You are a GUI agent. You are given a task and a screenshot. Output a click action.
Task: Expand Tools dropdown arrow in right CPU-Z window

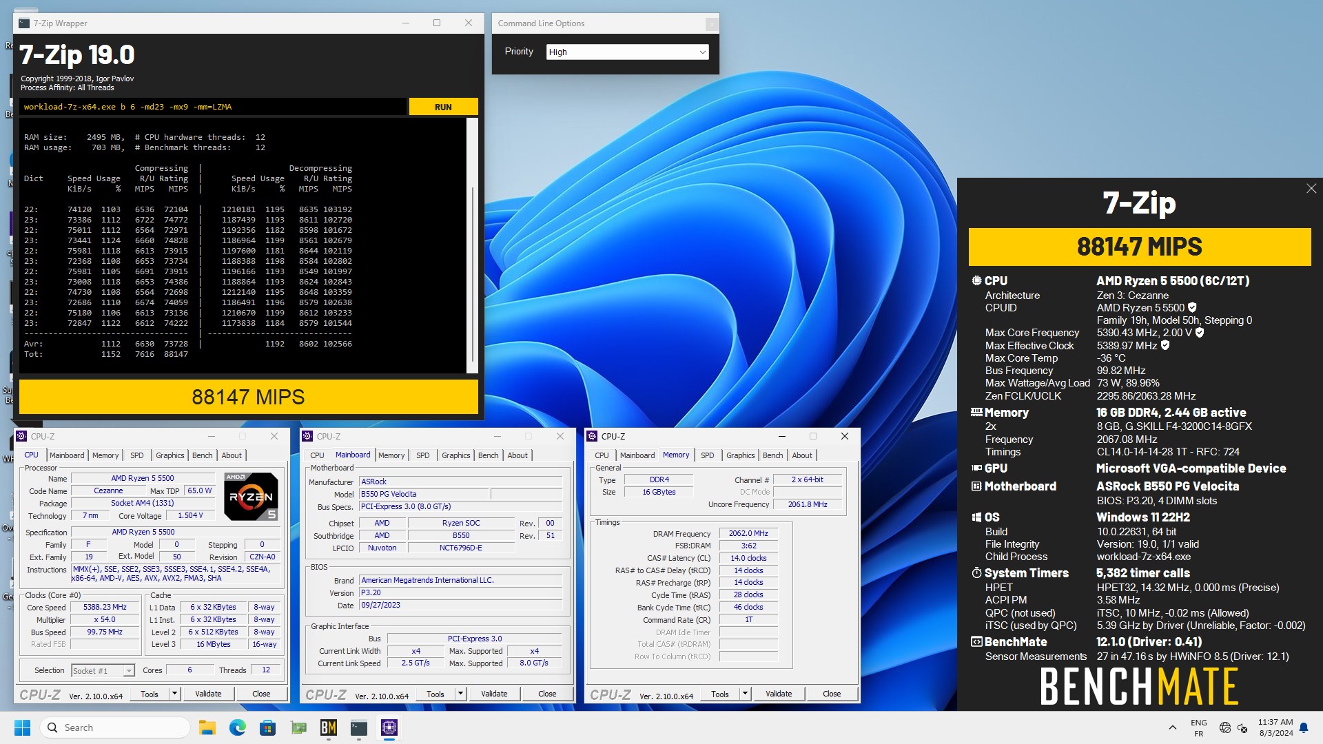[745, 694]
